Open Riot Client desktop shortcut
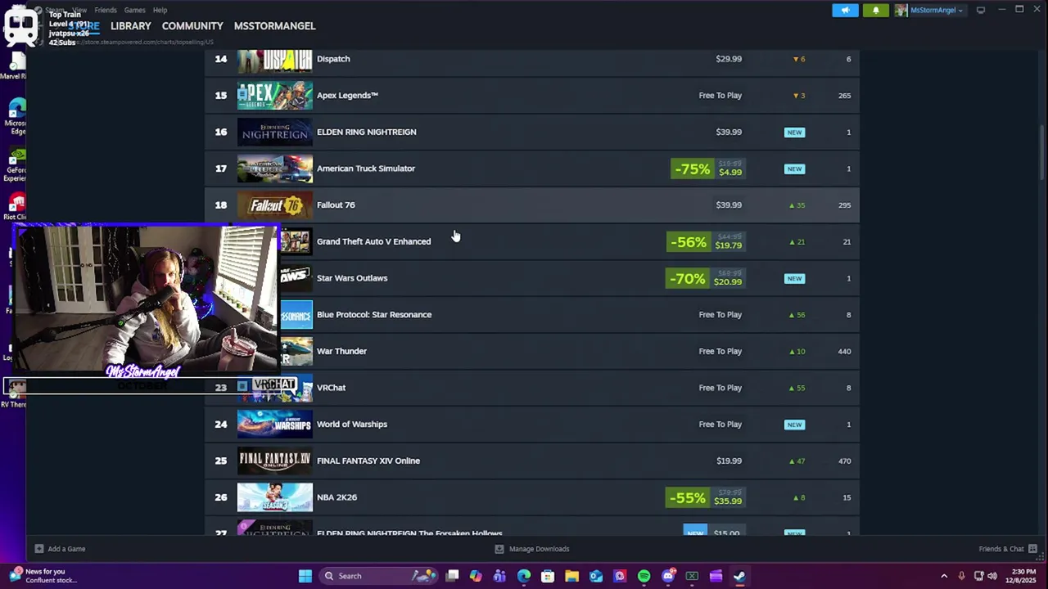Image resolution: width=1048 pixels, height=589 pixels. tap(15, 205)
